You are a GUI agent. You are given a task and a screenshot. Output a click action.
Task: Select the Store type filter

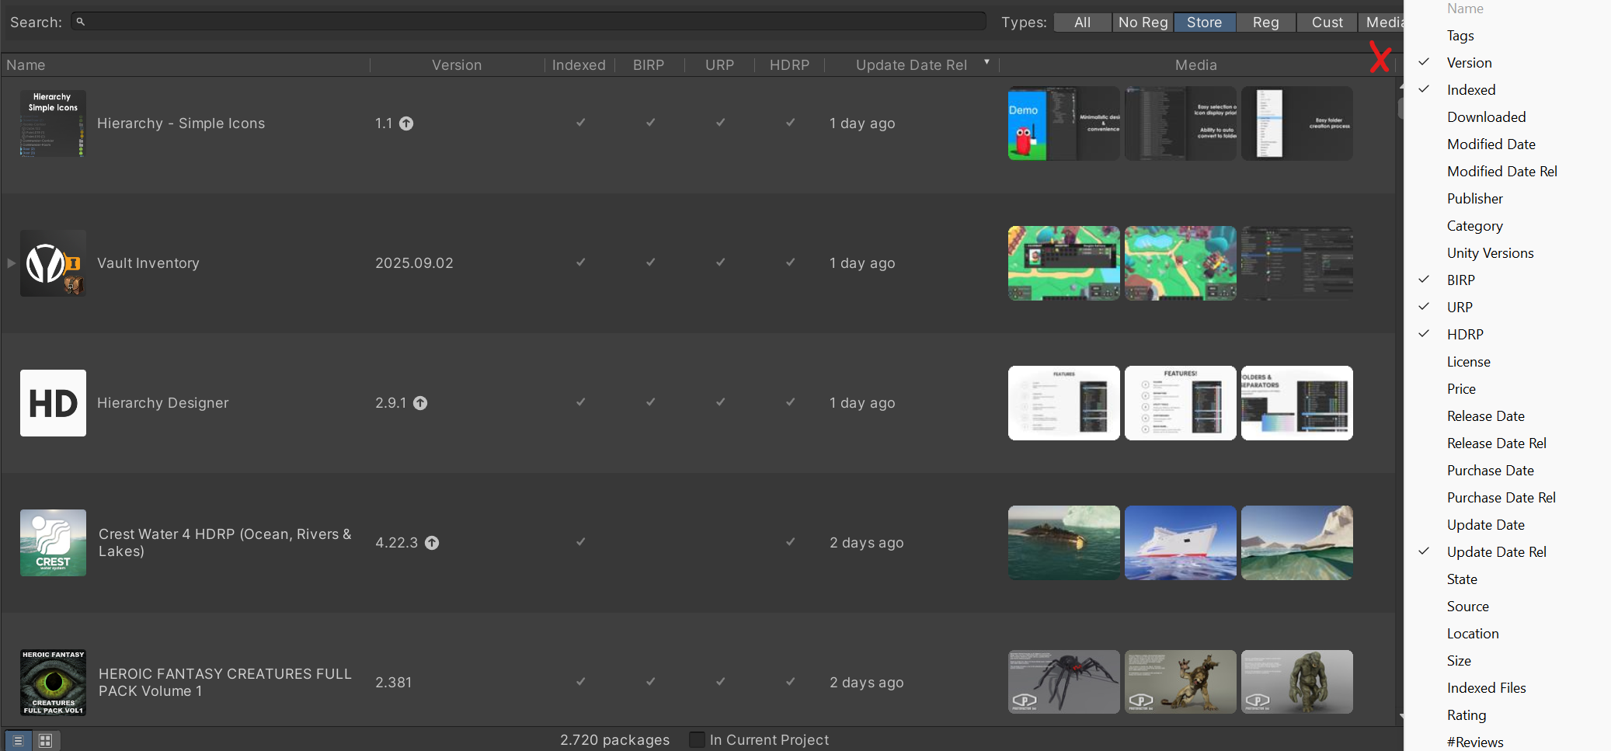1205,23
